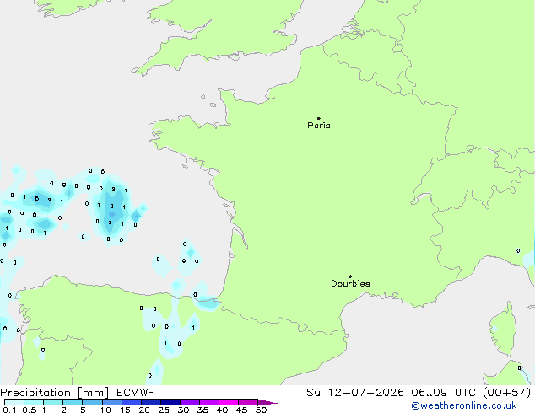535x413 pixels.
Task: Click the ECMWF model label
Action: (136, 393)
